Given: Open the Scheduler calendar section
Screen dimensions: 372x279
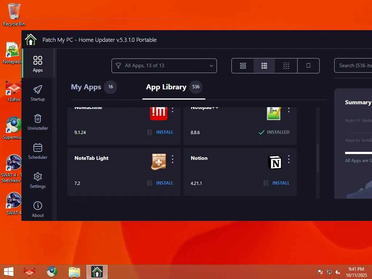Looking at the screenshot, I should (x=38, y=151).
